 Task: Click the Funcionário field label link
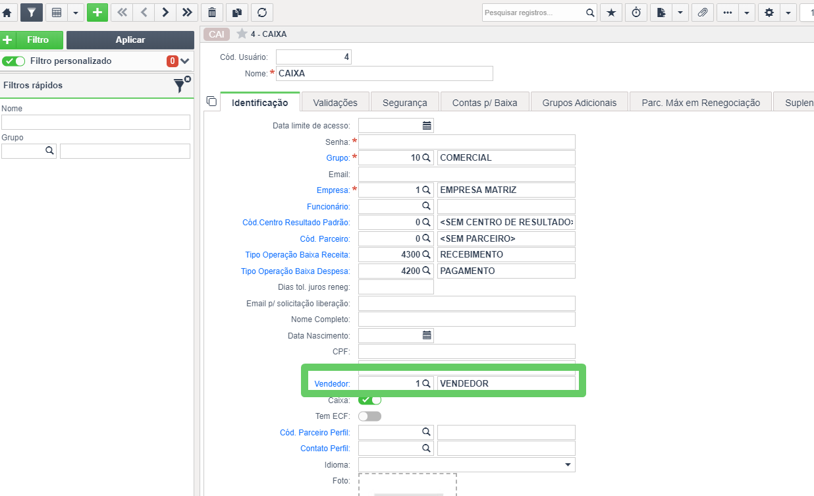pyautogui.click(x=329, y=206)
